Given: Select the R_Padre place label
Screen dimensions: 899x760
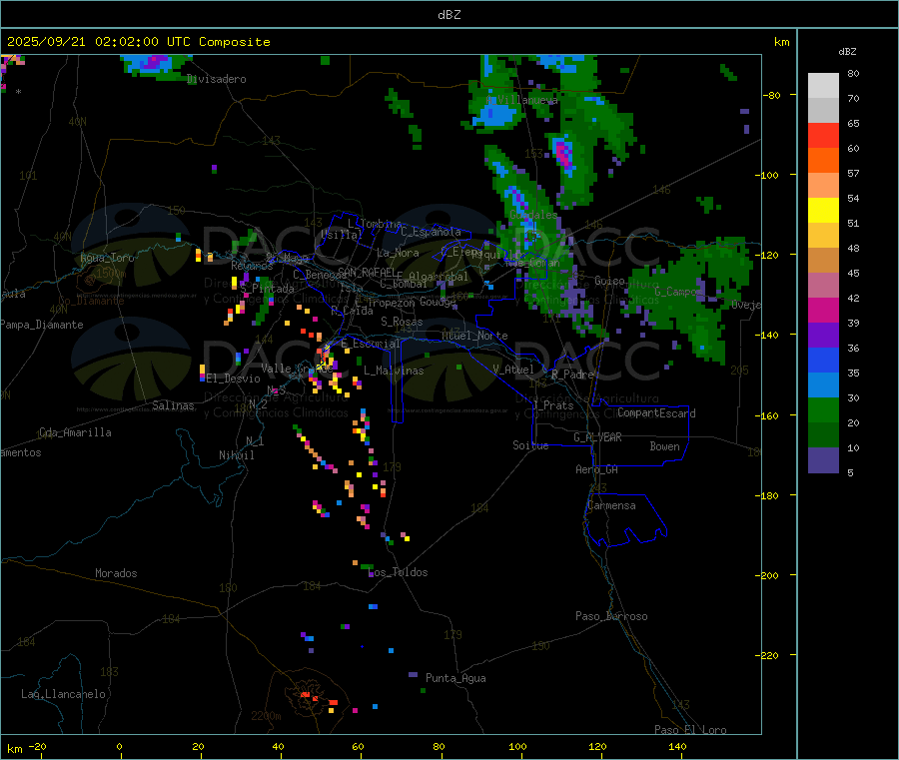Looking at the screenshot, I should [572, 375].
